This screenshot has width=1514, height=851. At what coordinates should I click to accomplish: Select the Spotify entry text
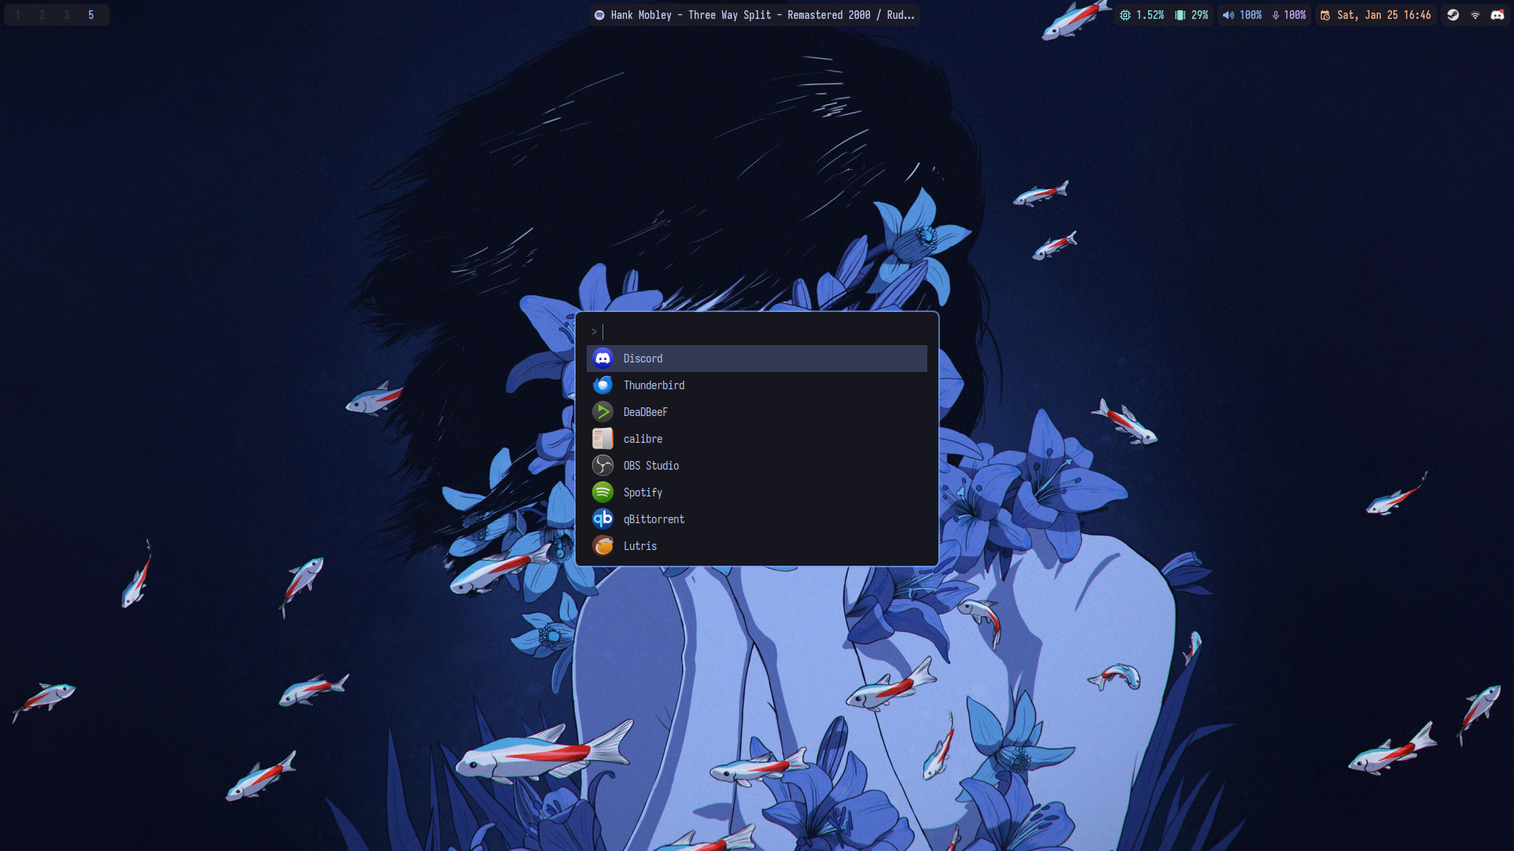(x=643, y=492)
